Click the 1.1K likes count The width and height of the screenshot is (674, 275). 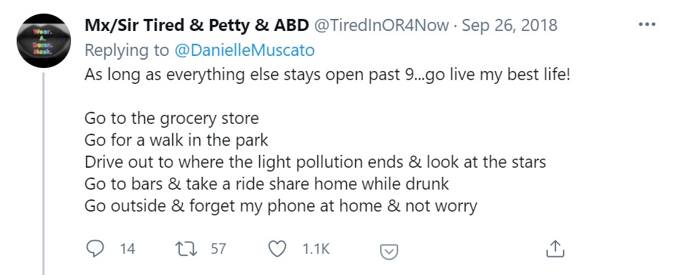click(x=316, y=249)
